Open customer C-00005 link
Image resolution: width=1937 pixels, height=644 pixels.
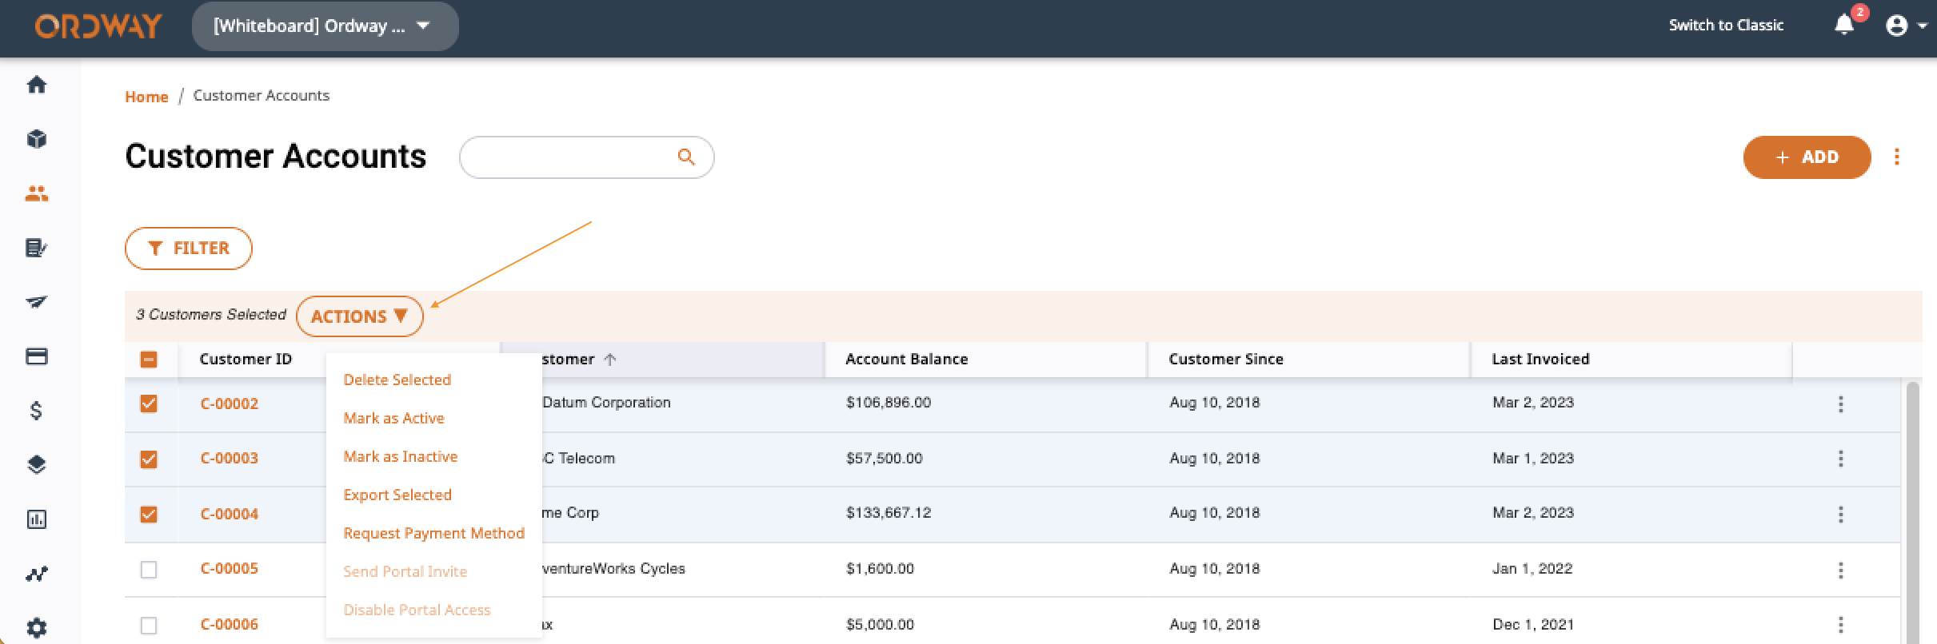point(230,568)
